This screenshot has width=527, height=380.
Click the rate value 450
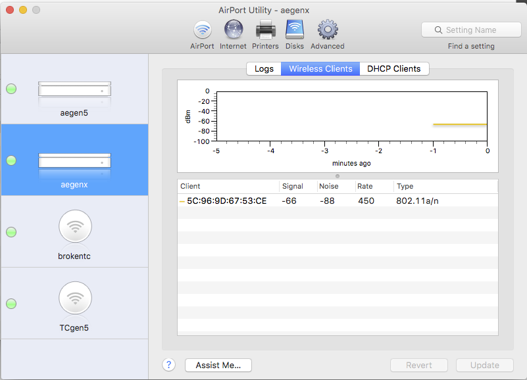366,201
